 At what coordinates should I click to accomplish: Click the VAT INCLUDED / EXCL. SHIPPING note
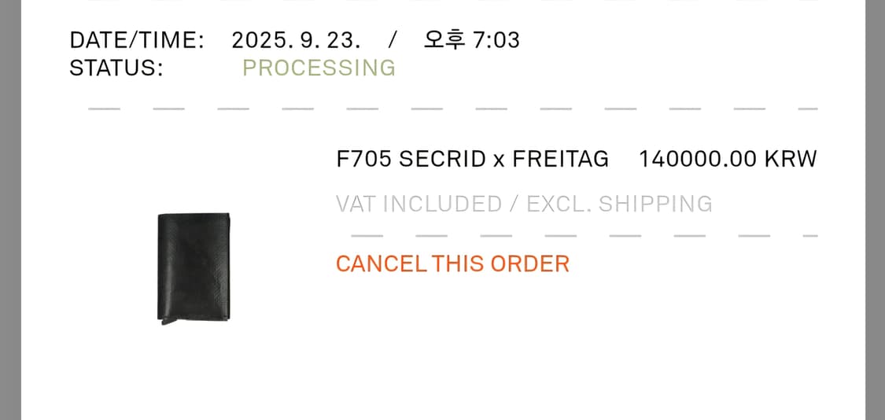(x=524, y=204)
